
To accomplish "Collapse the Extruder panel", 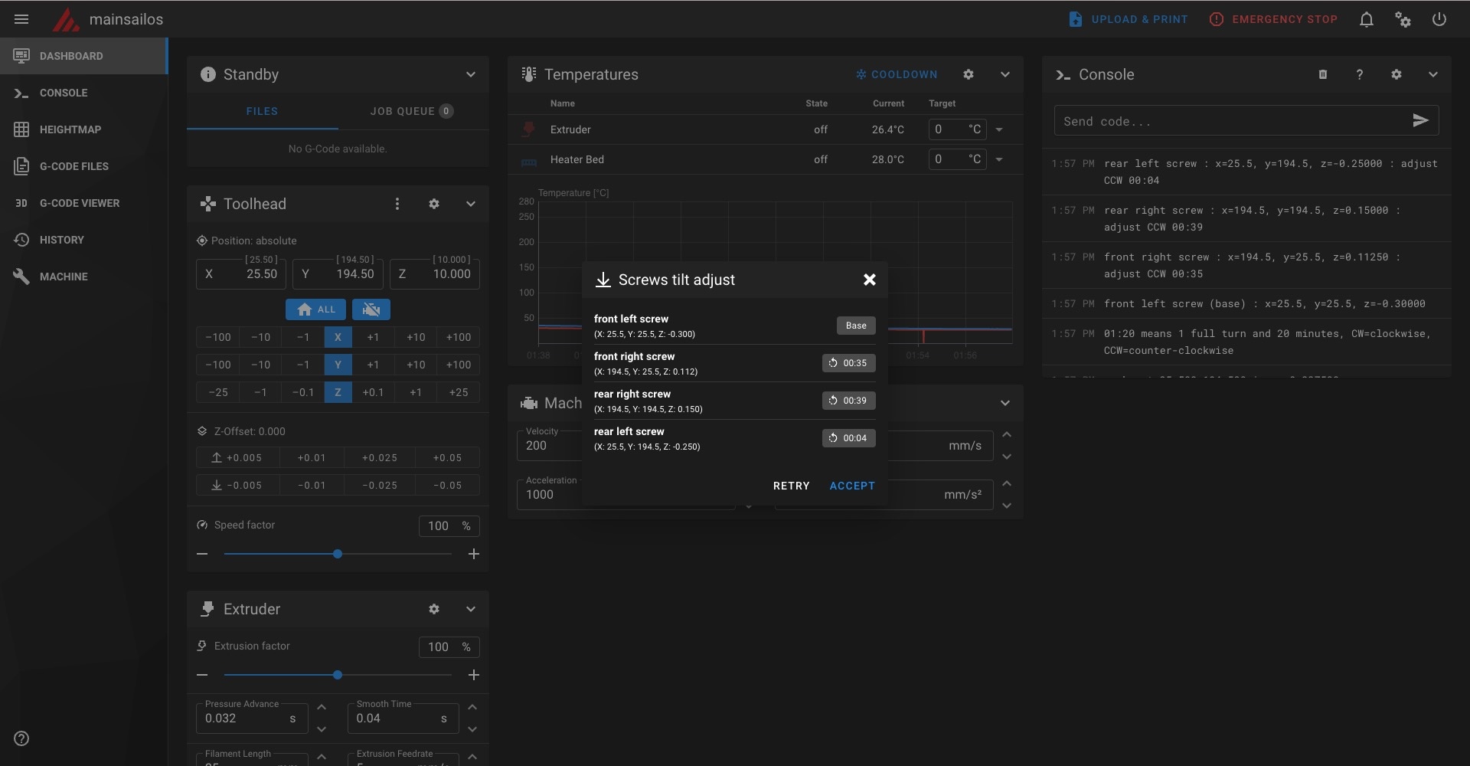I will (471, 609).
